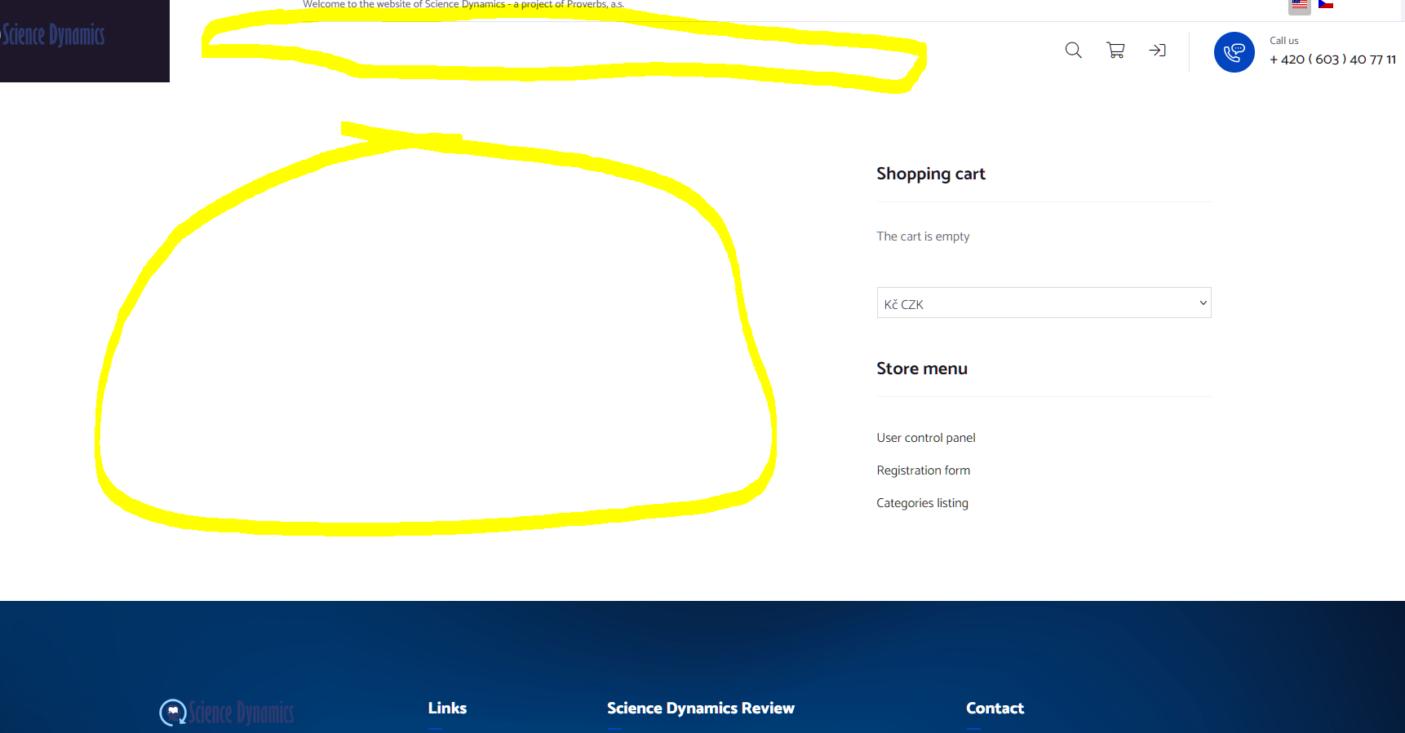Open the search magnifier icon

pyautogui.click(x=1073, y=51)
